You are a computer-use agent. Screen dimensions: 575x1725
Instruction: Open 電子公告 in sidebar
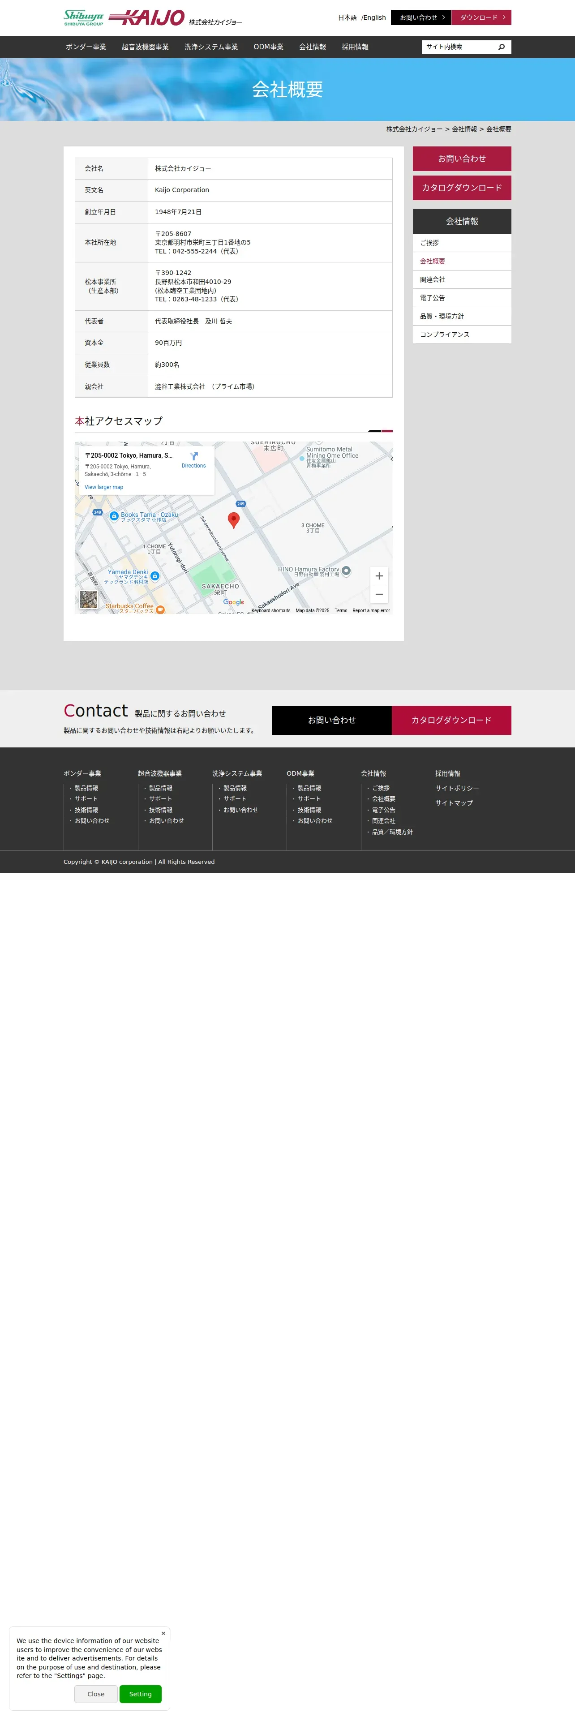(462, 298)
